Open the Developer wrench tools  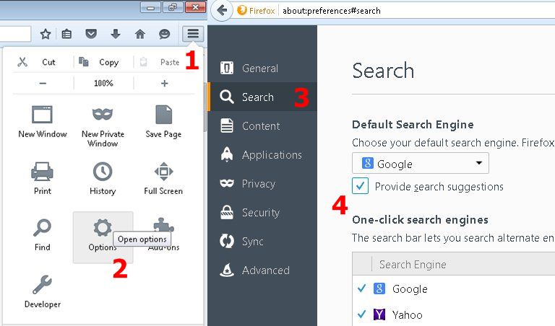pos(43,291)
